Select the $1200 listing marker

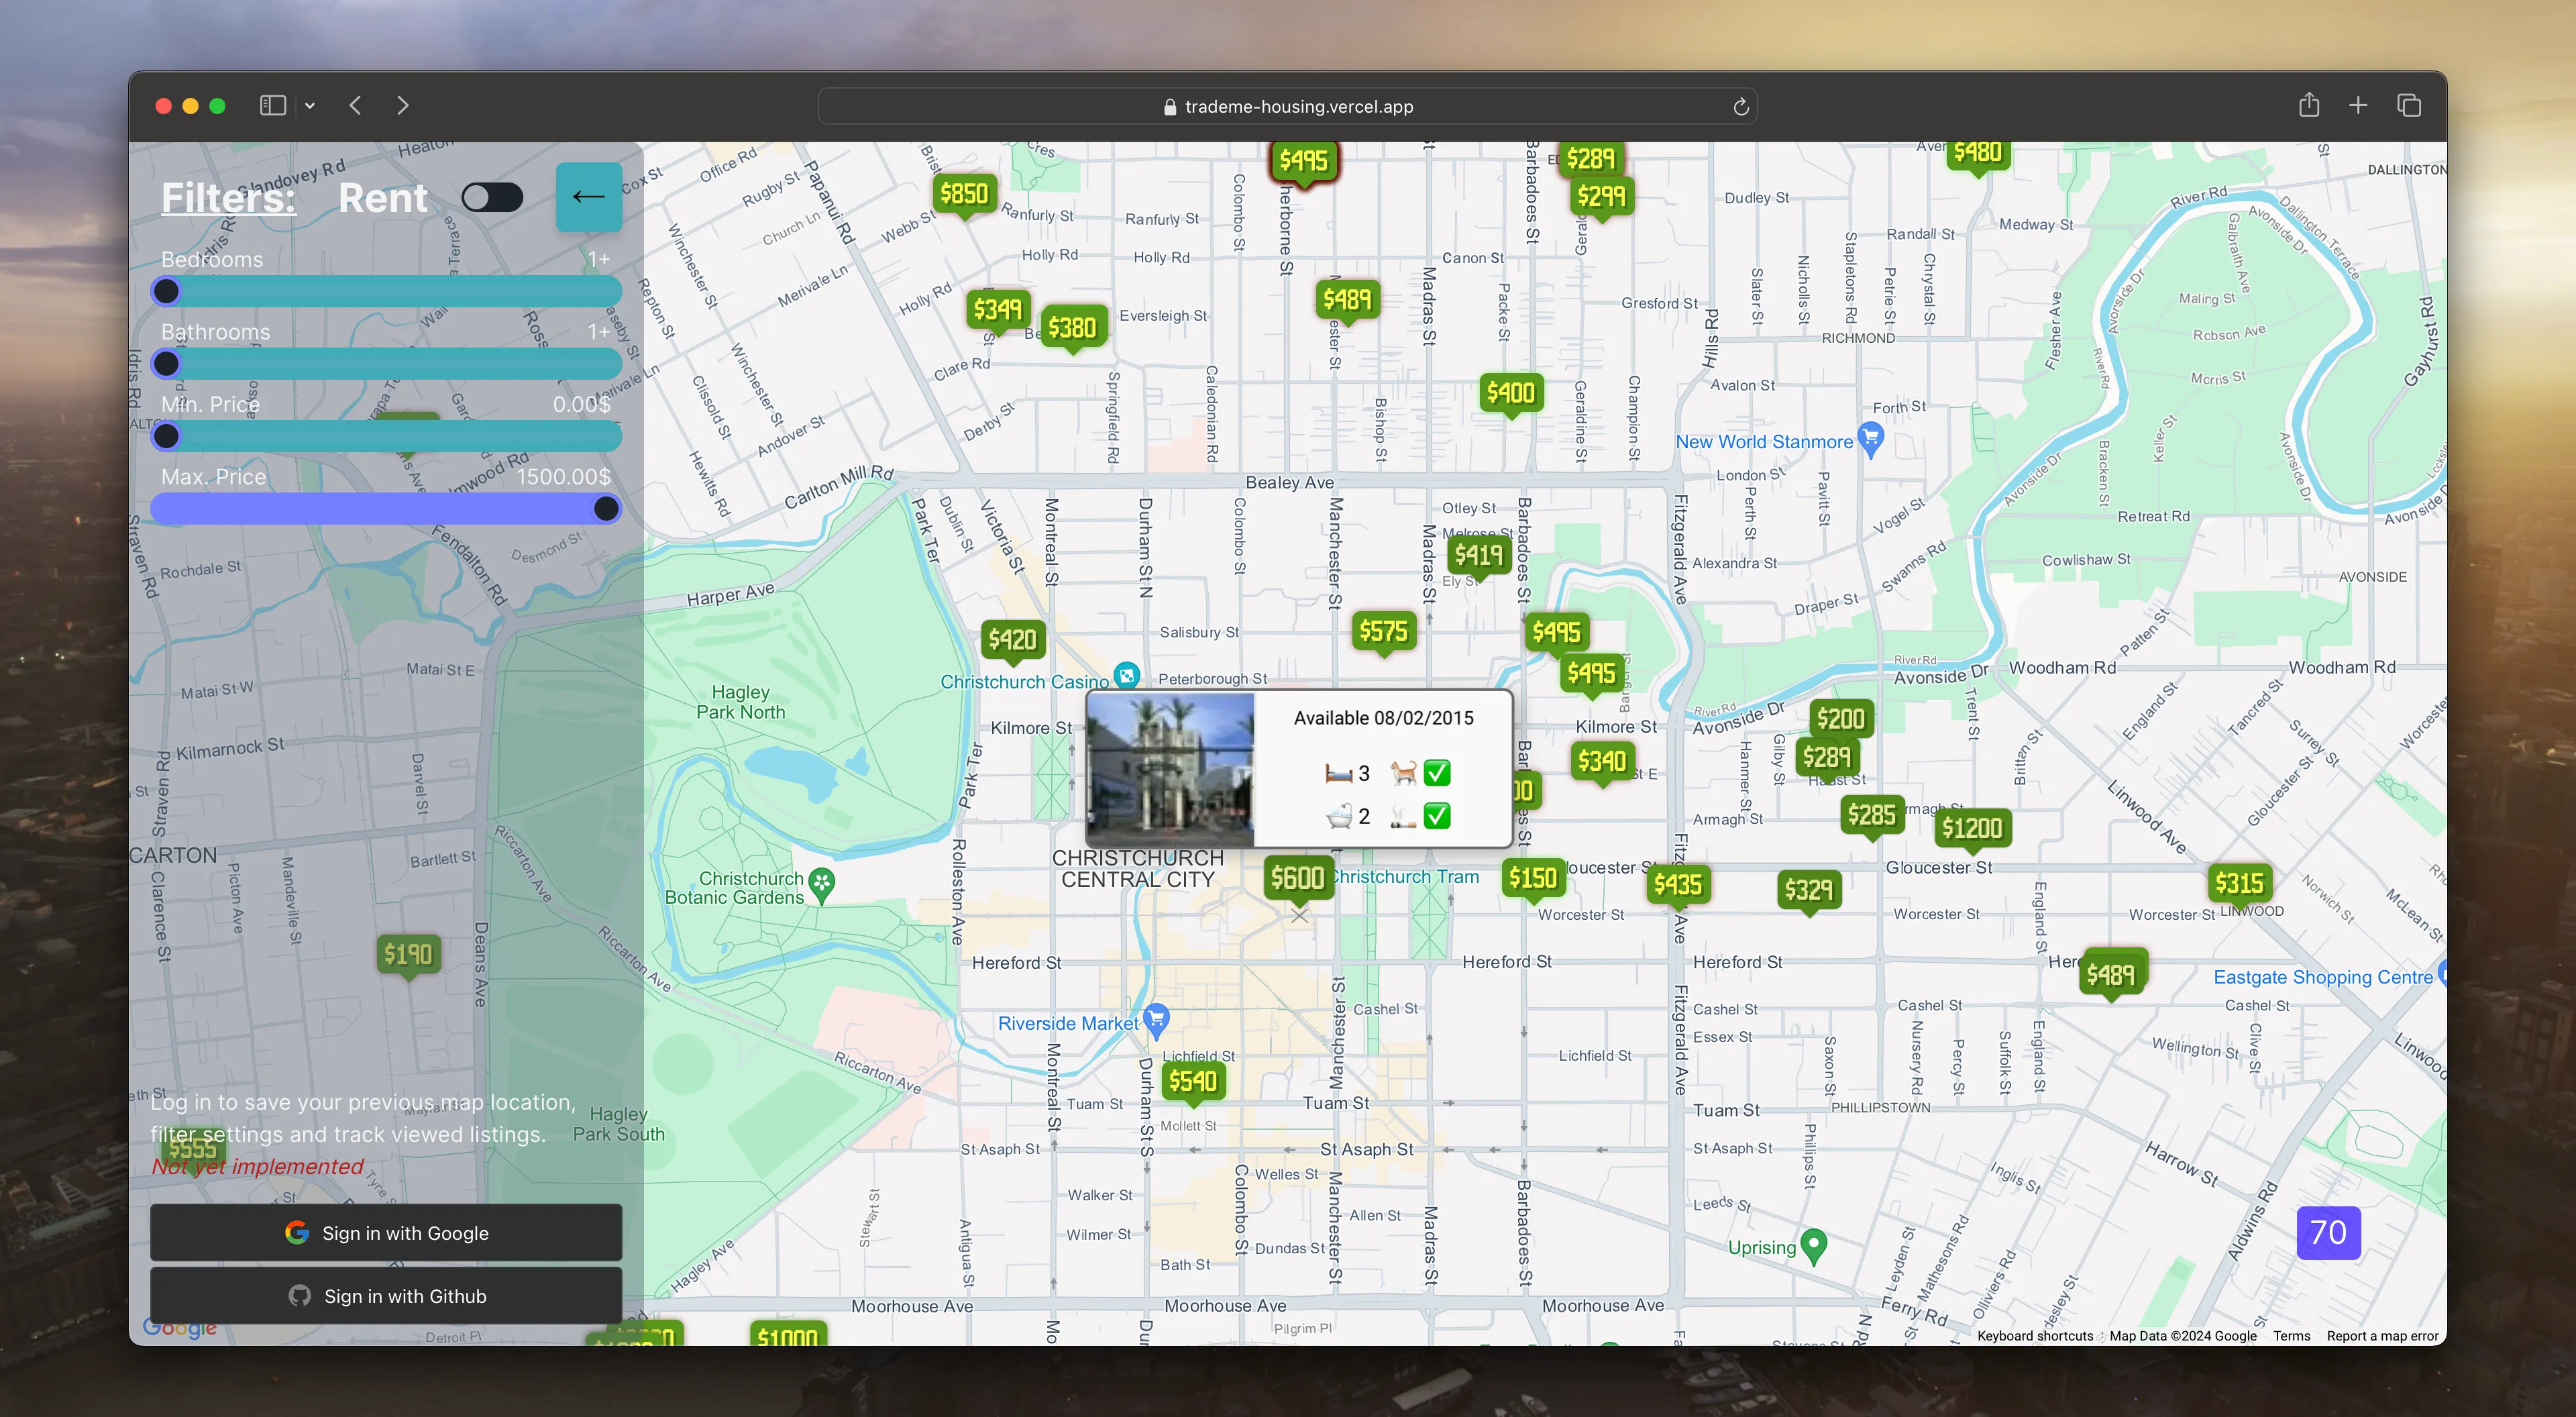(1972, 828)
